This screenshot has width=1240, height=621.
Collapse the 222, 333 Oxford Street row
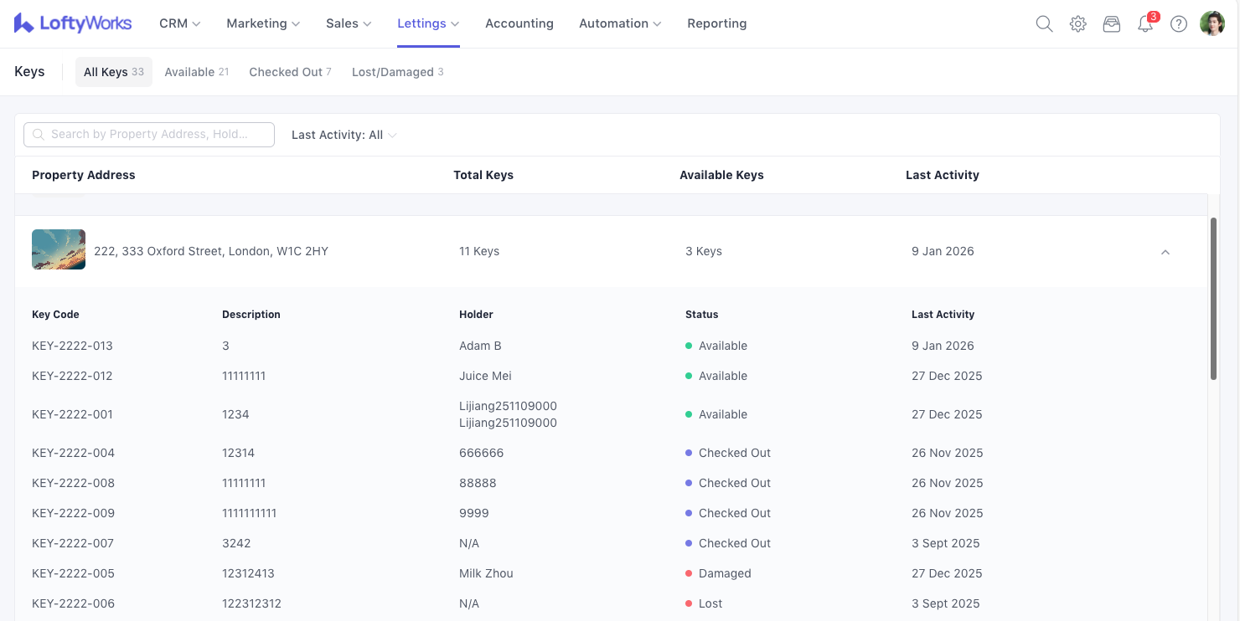click(x=1165, y=252)
